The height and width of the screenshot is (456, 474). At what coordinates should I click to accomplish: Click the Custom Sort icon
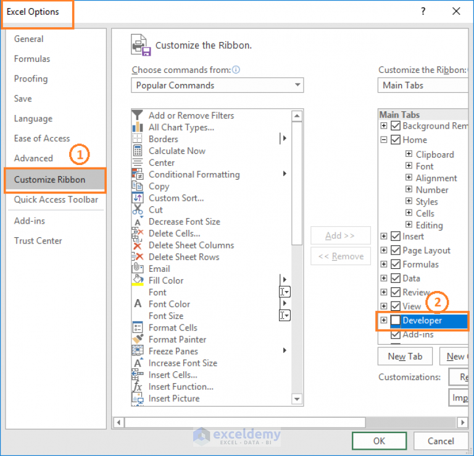pos(138,198)
